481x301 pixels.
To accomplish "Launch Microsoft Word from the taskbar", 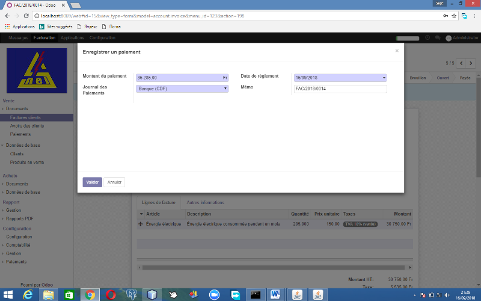I will tap(275, 294).
